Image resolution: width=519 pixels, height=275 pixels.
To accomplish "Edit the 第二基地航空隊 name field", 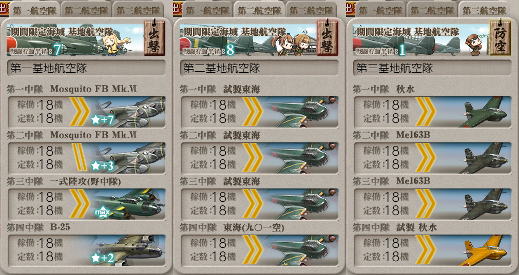I will coord(259,68).
